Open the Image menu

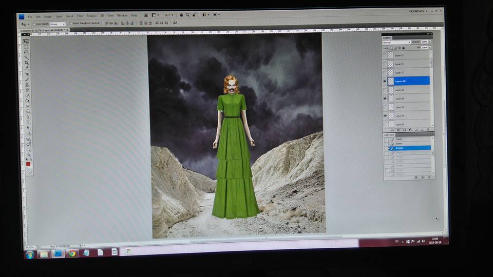[x=48, y=16]
